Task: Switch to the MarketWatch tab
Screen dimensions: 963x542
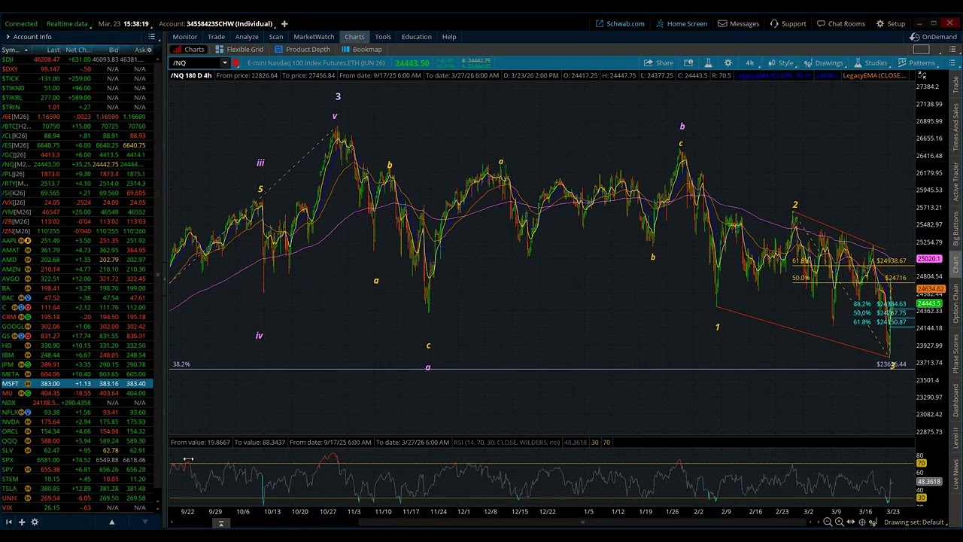Action: [x=314, y=36]
